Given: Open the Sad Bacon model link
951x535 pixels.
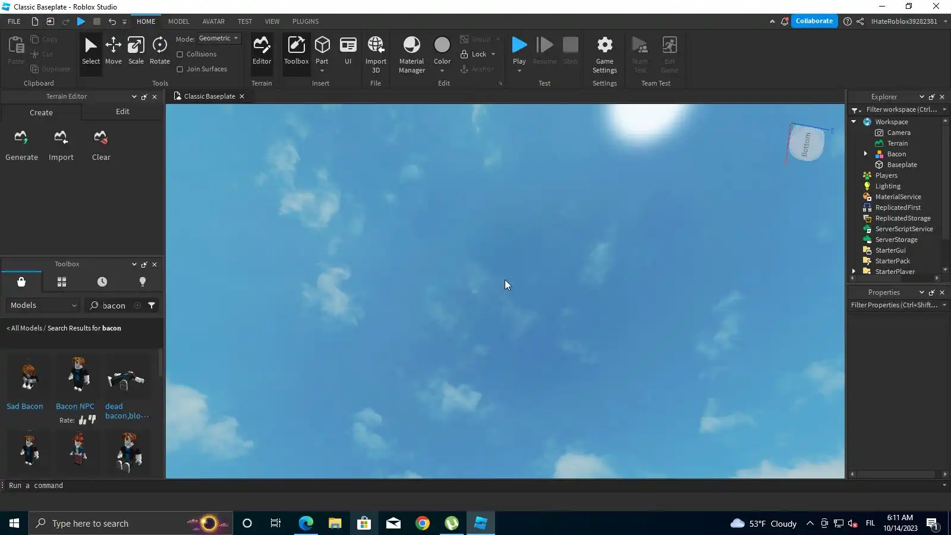Looking at the screenshot, I should pos(25,407).
